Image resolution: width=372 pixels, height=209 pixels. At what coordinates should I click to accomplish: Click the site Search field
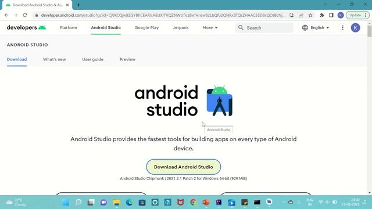point(264,28)
